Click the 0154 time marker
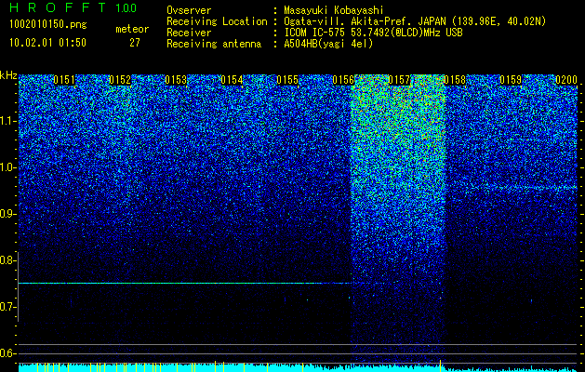The image size is (585, 372). point(232,80)
